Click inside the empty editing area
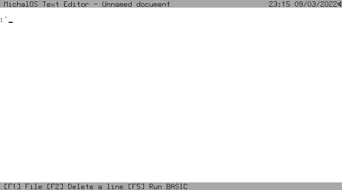 [171, 98]
